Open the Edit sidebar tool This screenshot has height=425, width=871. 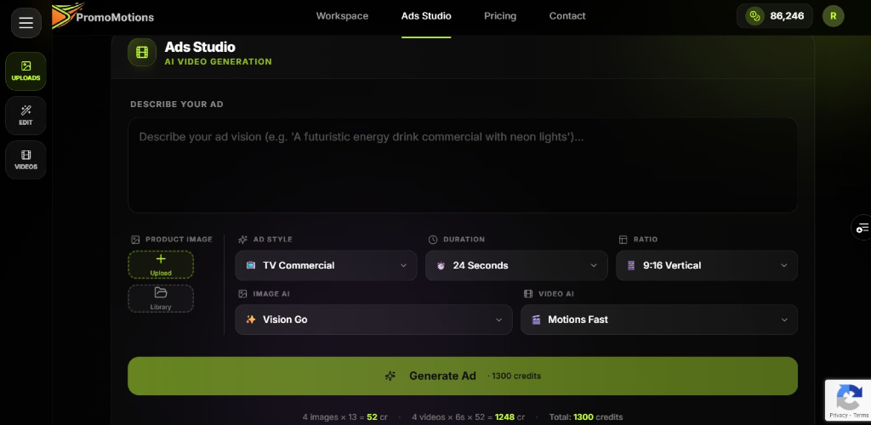click(x=26, y=116)
